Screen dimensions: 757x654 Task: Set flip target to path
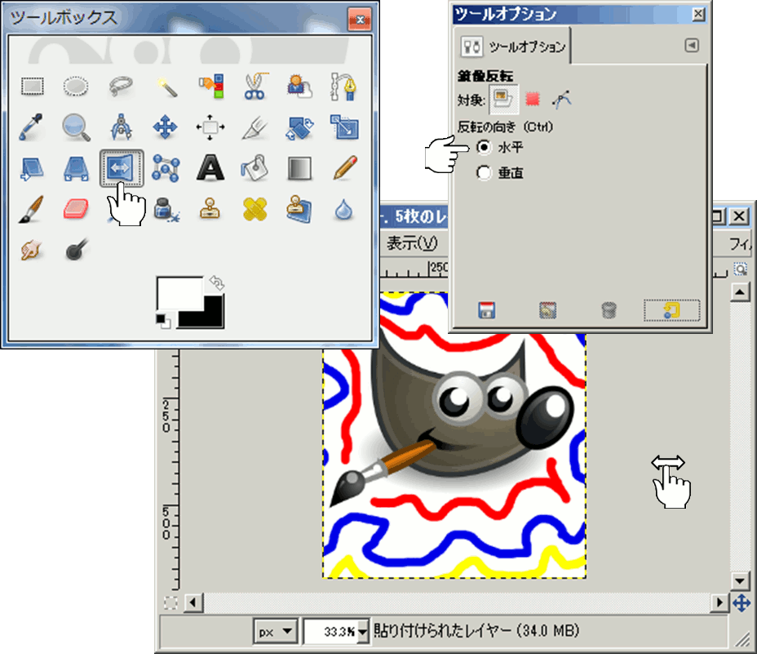[x=562, y=100]
